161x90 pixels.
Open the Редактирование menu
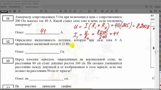tap(8, 4)
